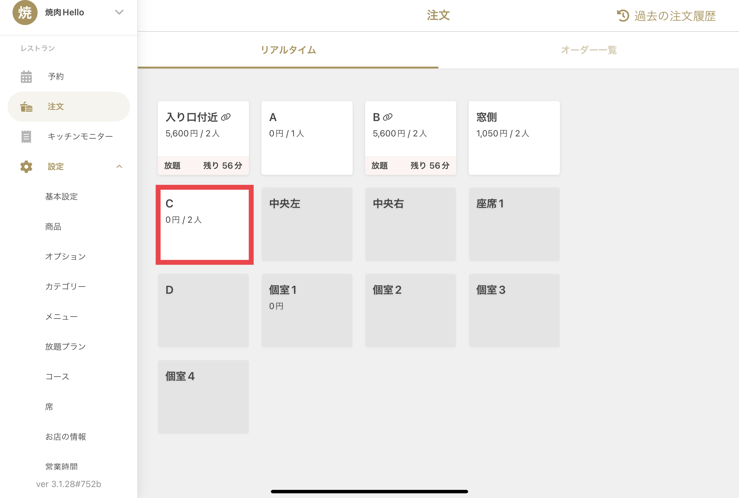Click the 設定 gear icon
739x498 pixels.
point(26,167)
